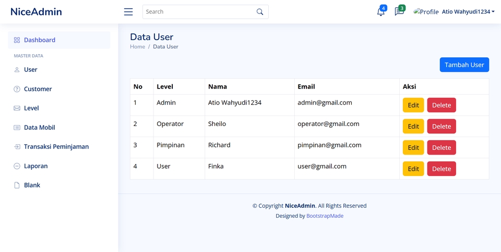This screenshot has height=252, width=501.
Task: Click the Dashboard grid icon
Action: pos(17,40)
